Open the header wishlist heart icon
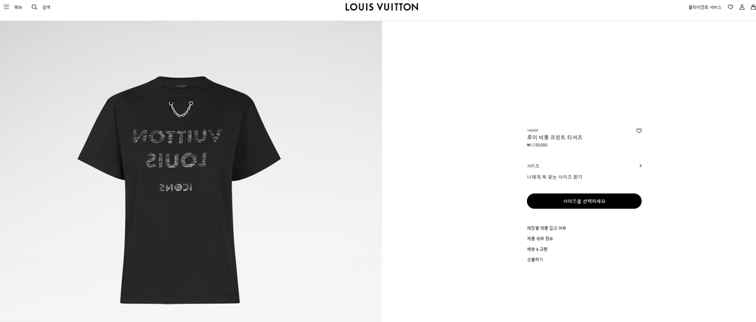 (730, 7)
